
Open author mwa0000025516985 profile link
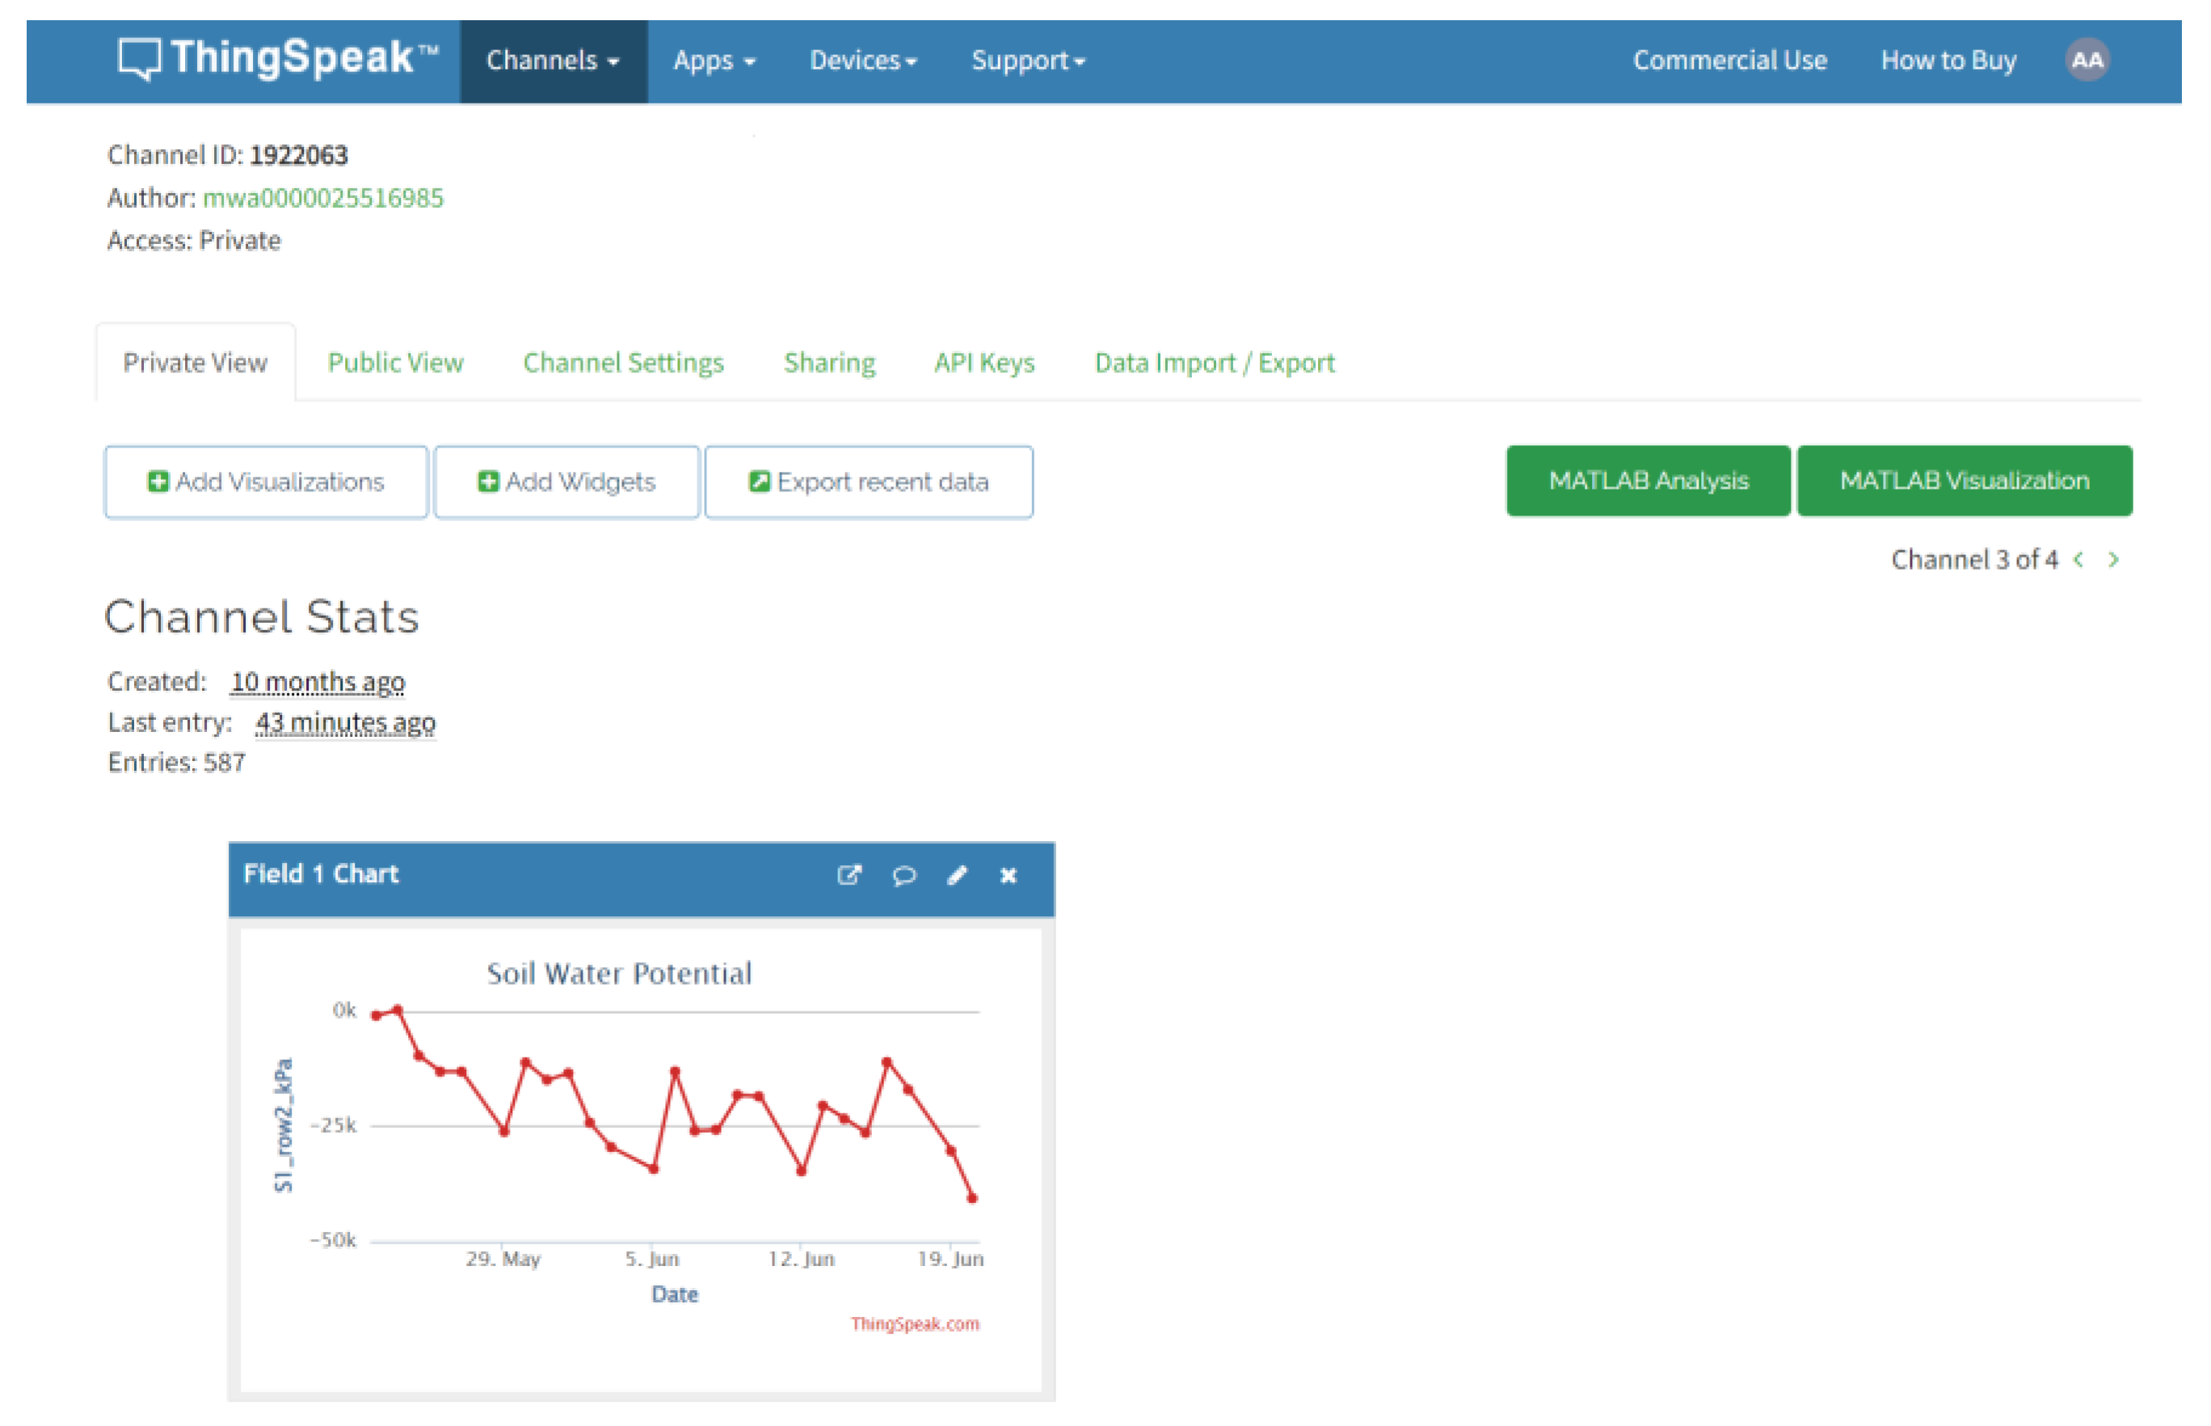click(323, 197)
